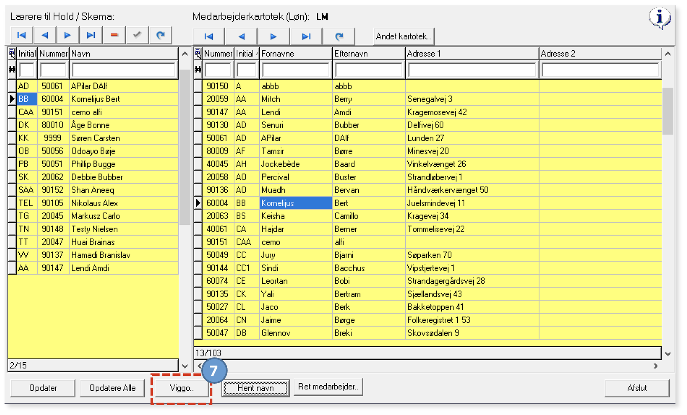This screenshot has height=415, width=687.
Task: Click Initial filter field in teacher list
Action: 27,70
